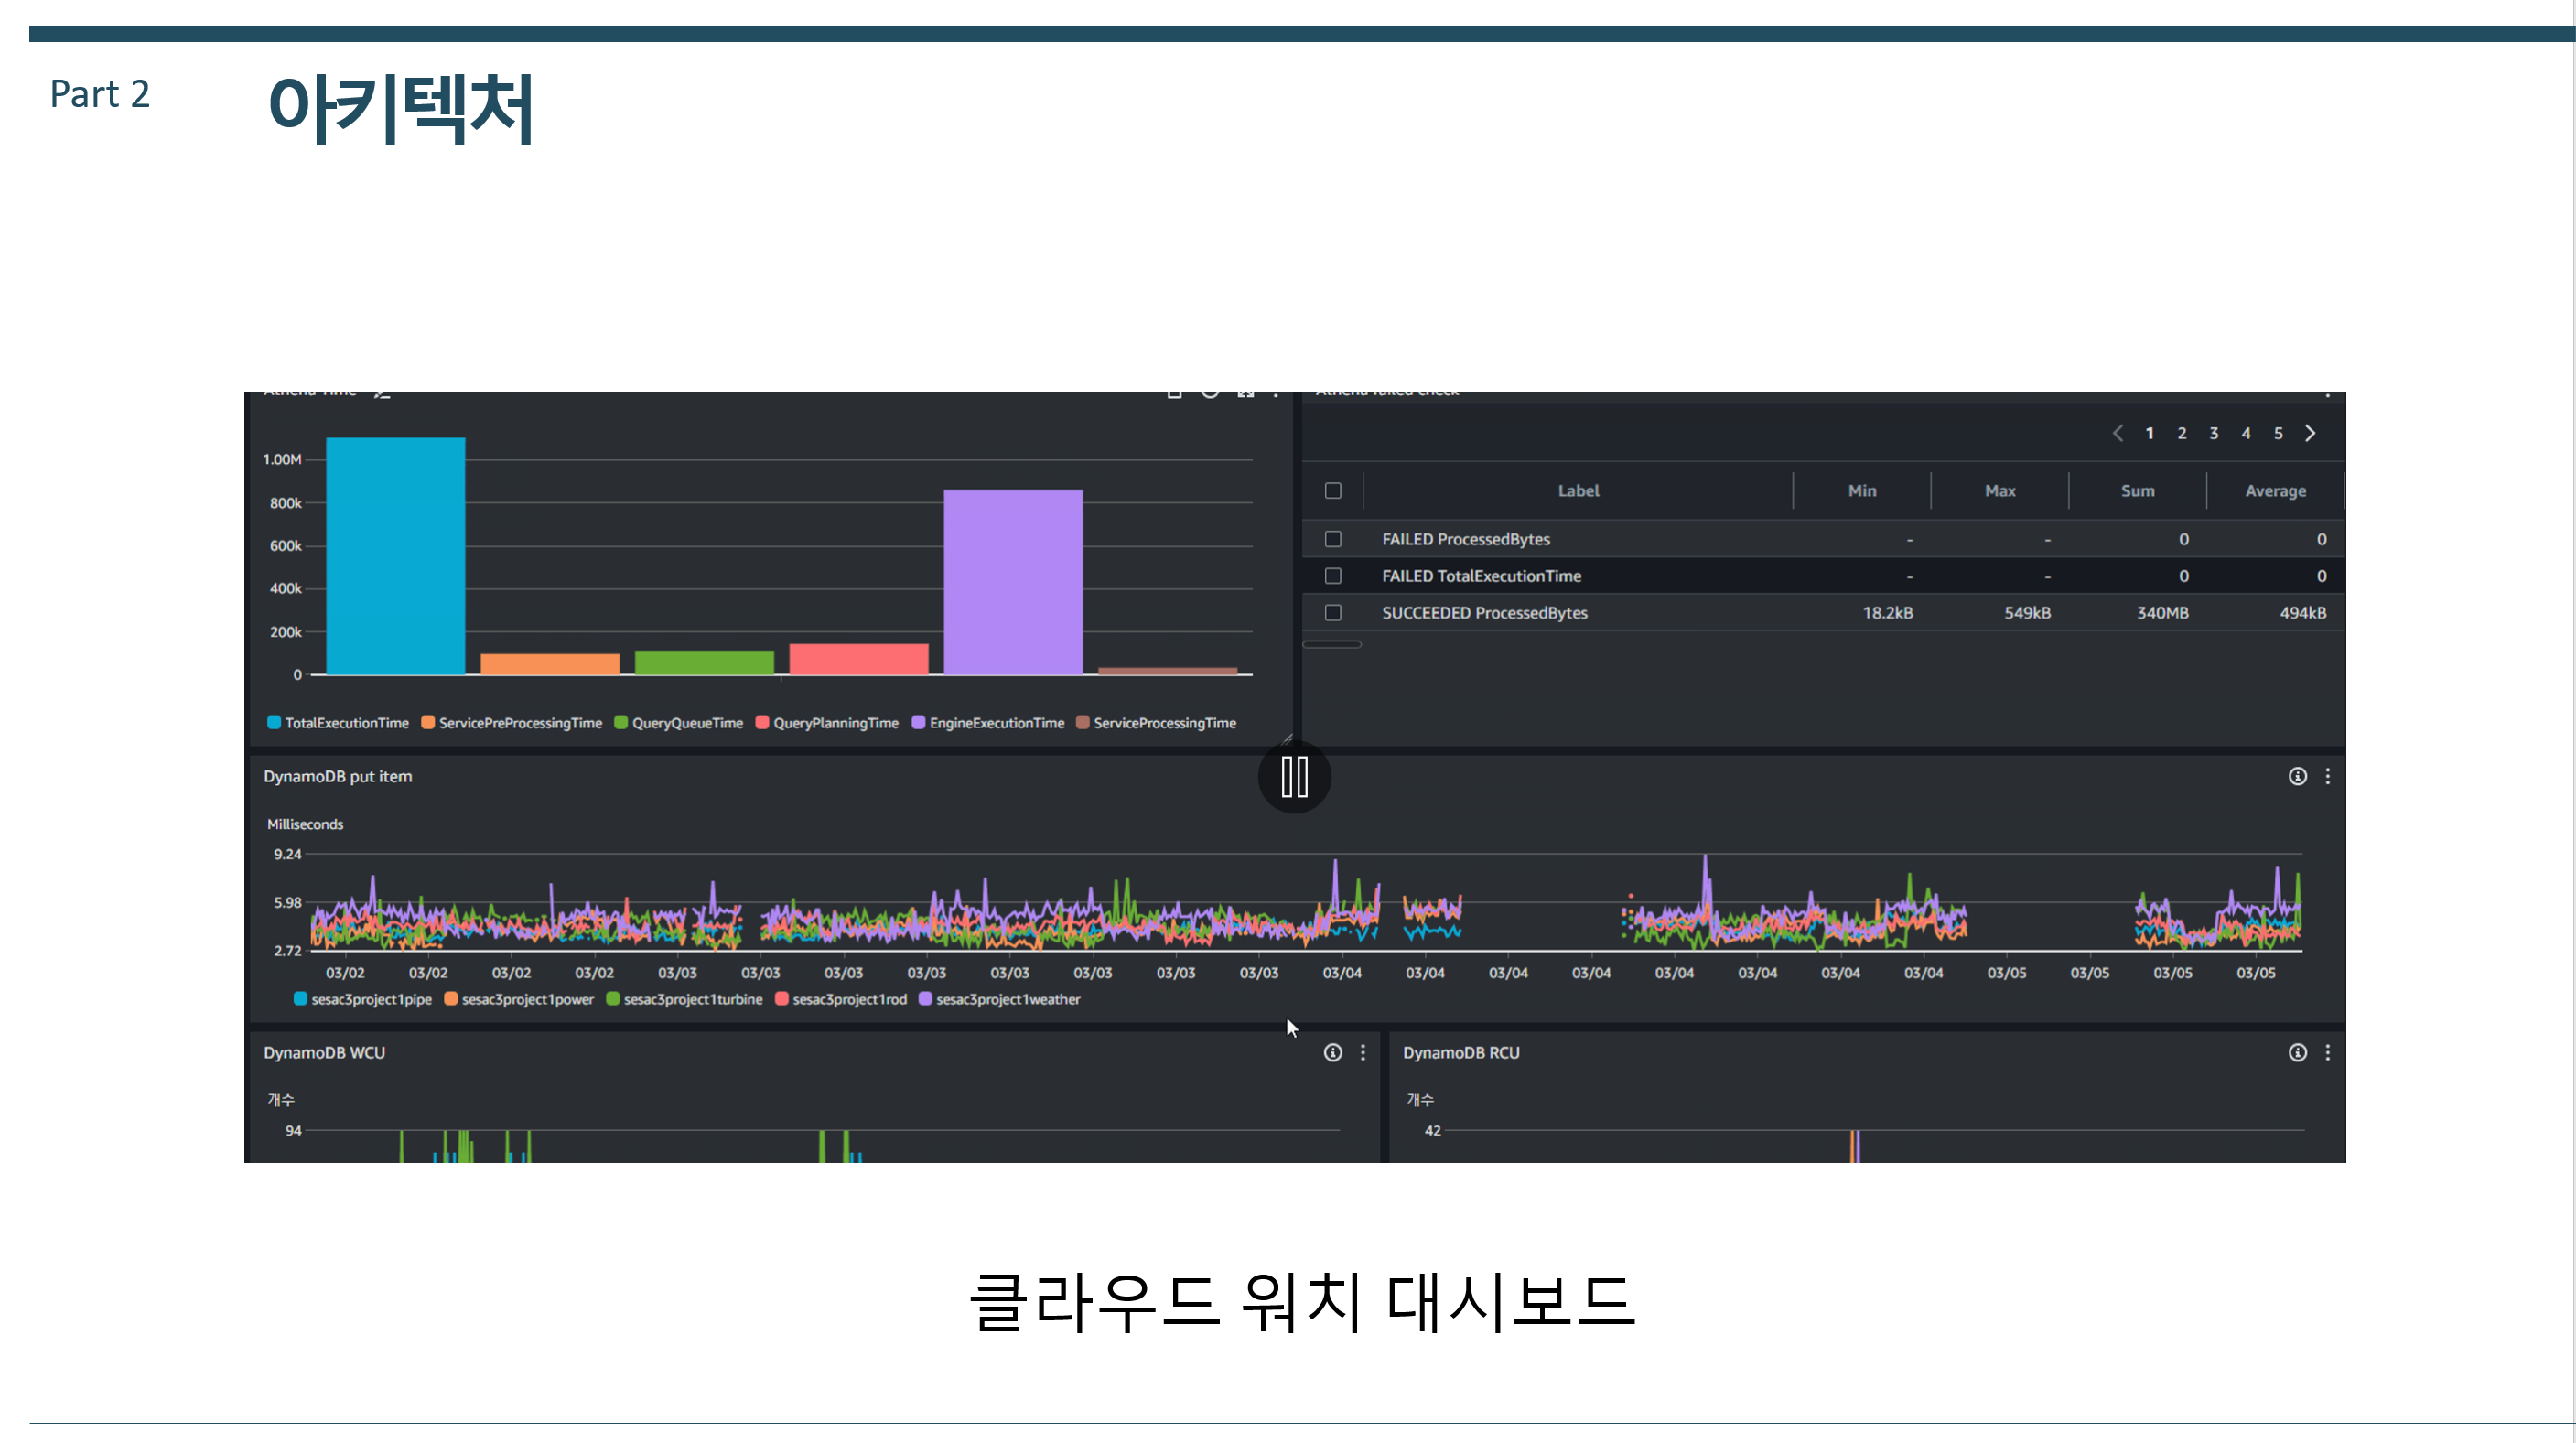Sort table by Max column header
This screenshot has height=1443, width=2576.
(2000, 491)
